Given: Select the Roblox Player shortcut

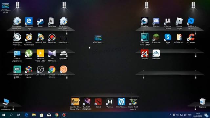Looking at the screenshot, I should coord(179,23).
